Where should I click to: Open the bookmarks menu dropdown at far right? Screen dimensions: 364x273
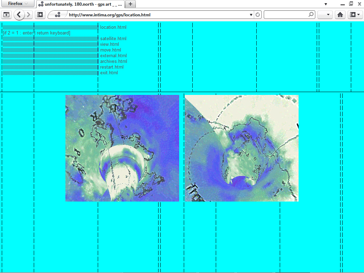pos(355,15)
